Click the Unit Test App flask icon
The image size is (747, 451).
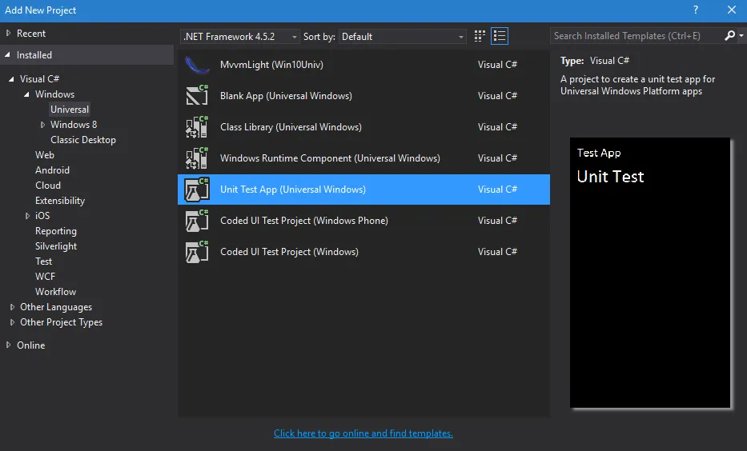pyautogui.click(x=197, y=190)
